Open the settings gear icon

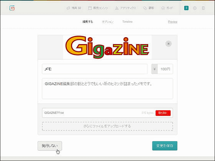195,8
